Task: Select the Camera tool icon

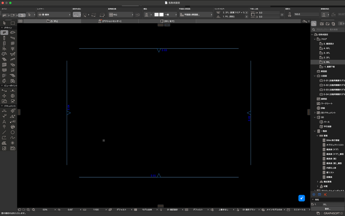Action: tap(13, 101)
